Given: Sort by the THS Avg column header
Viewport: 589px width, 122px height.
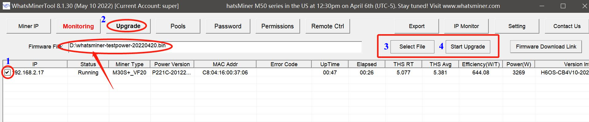Looking at the screenshot, I should pyautogui.click(x=440, y=64).
